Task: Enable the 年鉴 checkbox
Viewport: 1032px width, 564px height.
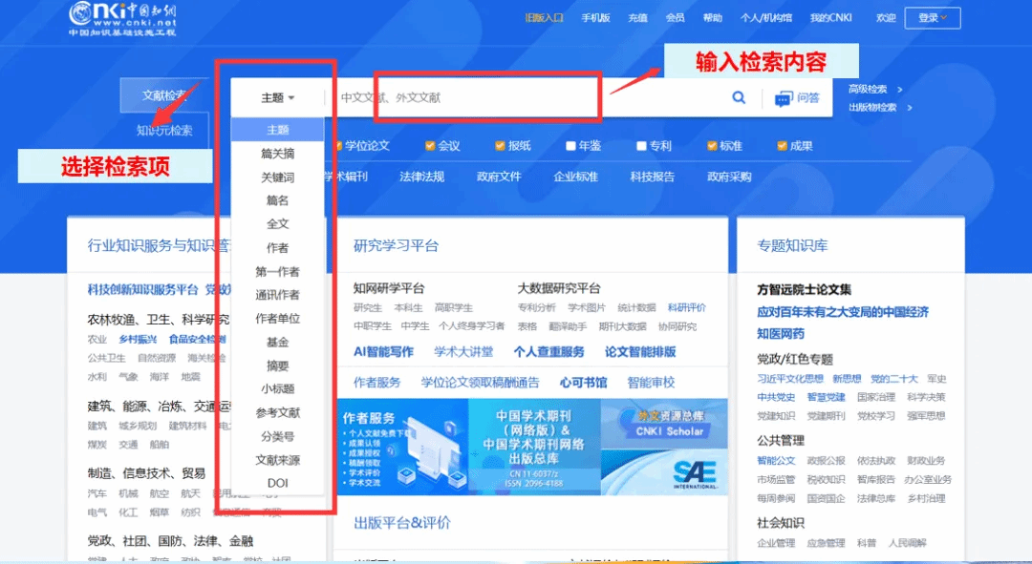Action: (570, 146)
